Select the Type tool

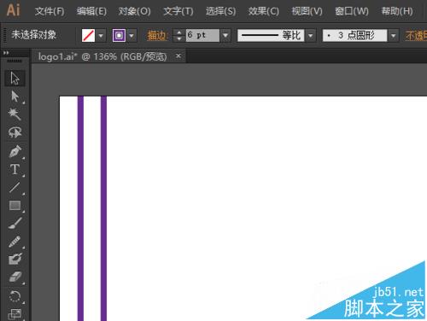15,170
